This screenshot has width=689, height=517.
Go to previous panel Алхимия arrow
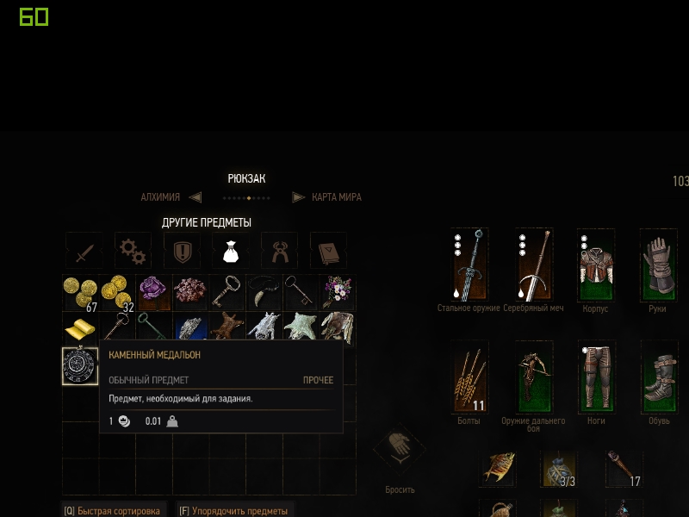(x=196, y=197)
